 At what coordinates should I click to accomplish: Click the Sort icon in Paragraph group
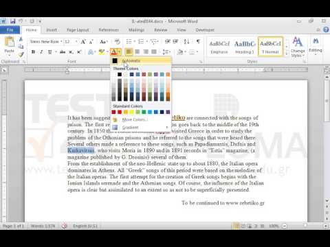point(186,42)
